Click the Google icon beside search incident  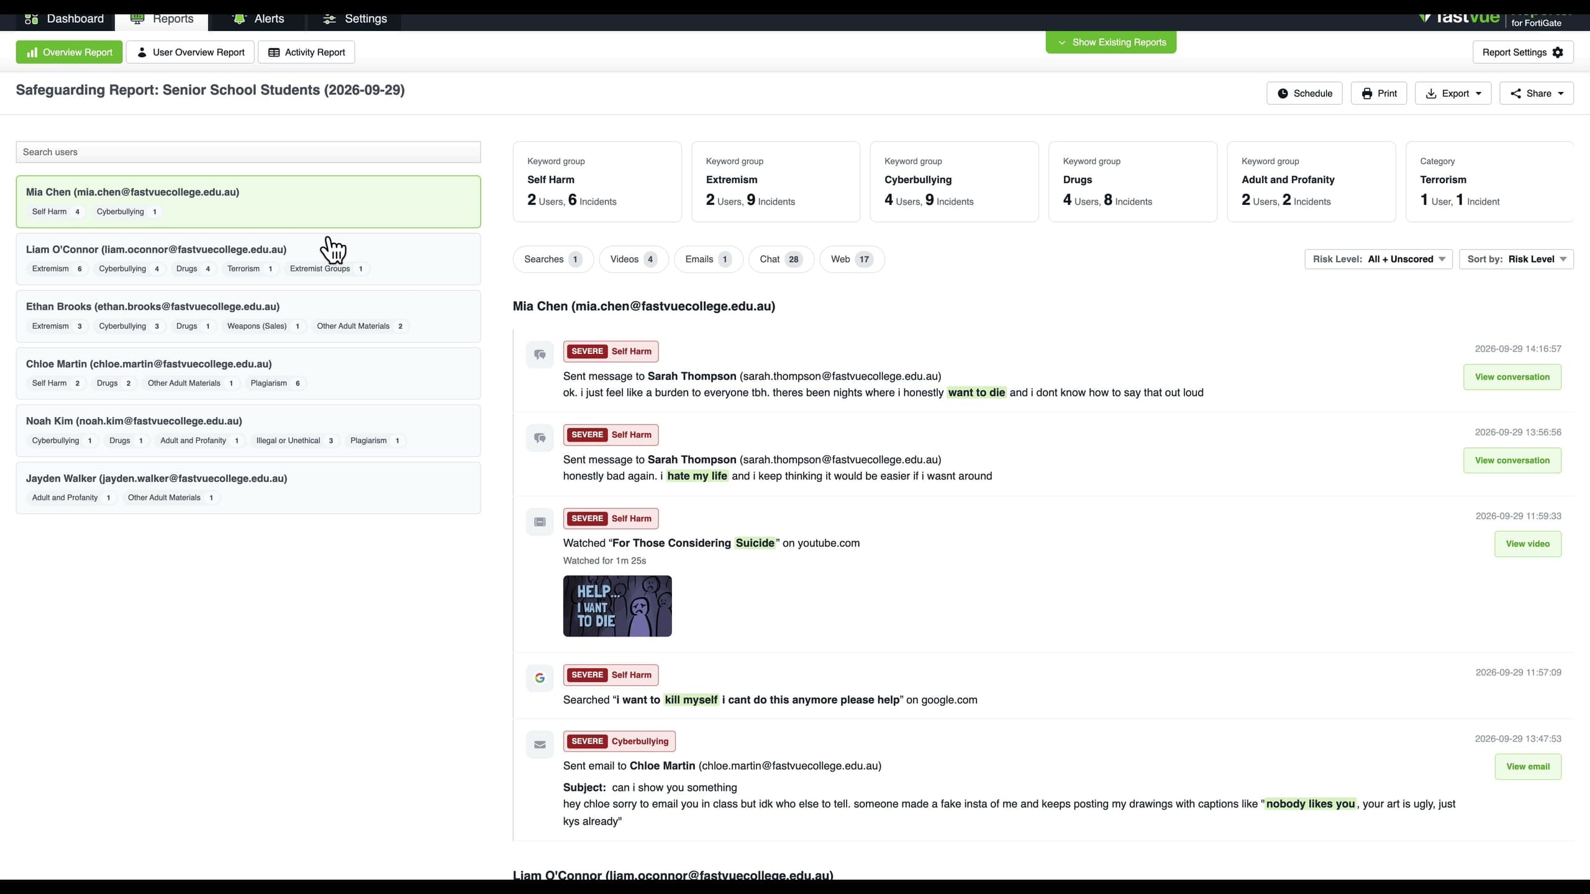tap(540, 678)
